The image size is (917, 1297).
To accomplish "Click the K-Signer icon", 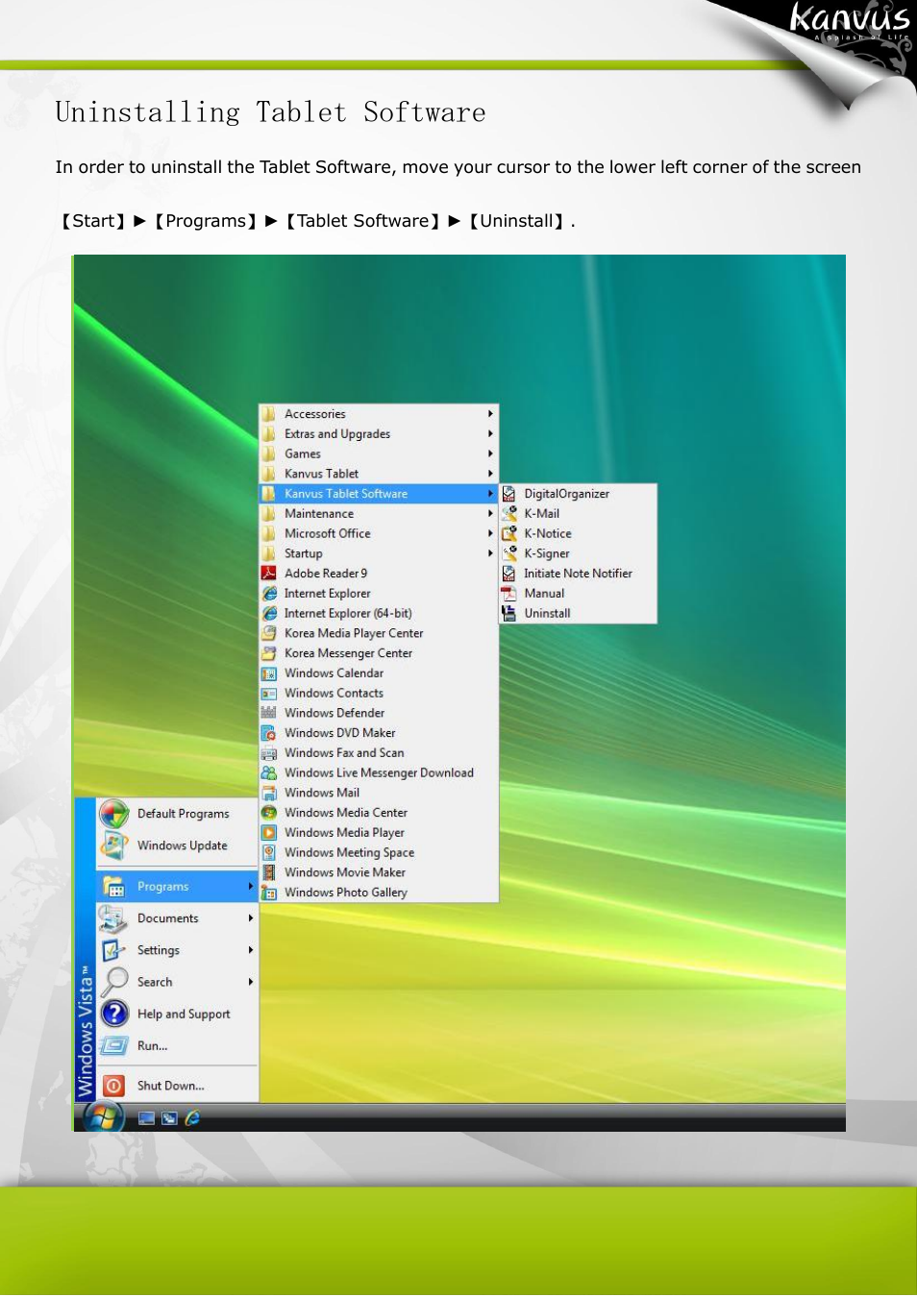I will point(509,554).
